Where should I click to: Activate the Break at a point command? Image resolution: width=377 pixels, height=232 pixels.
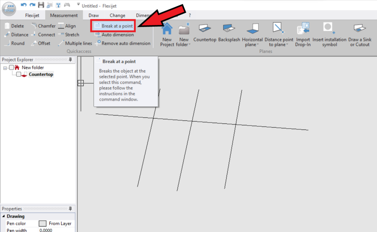coord(113,26)
